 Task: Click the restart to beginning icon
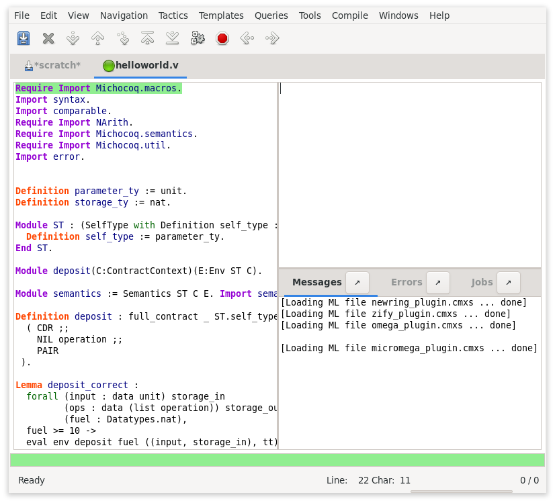[147, 38]
